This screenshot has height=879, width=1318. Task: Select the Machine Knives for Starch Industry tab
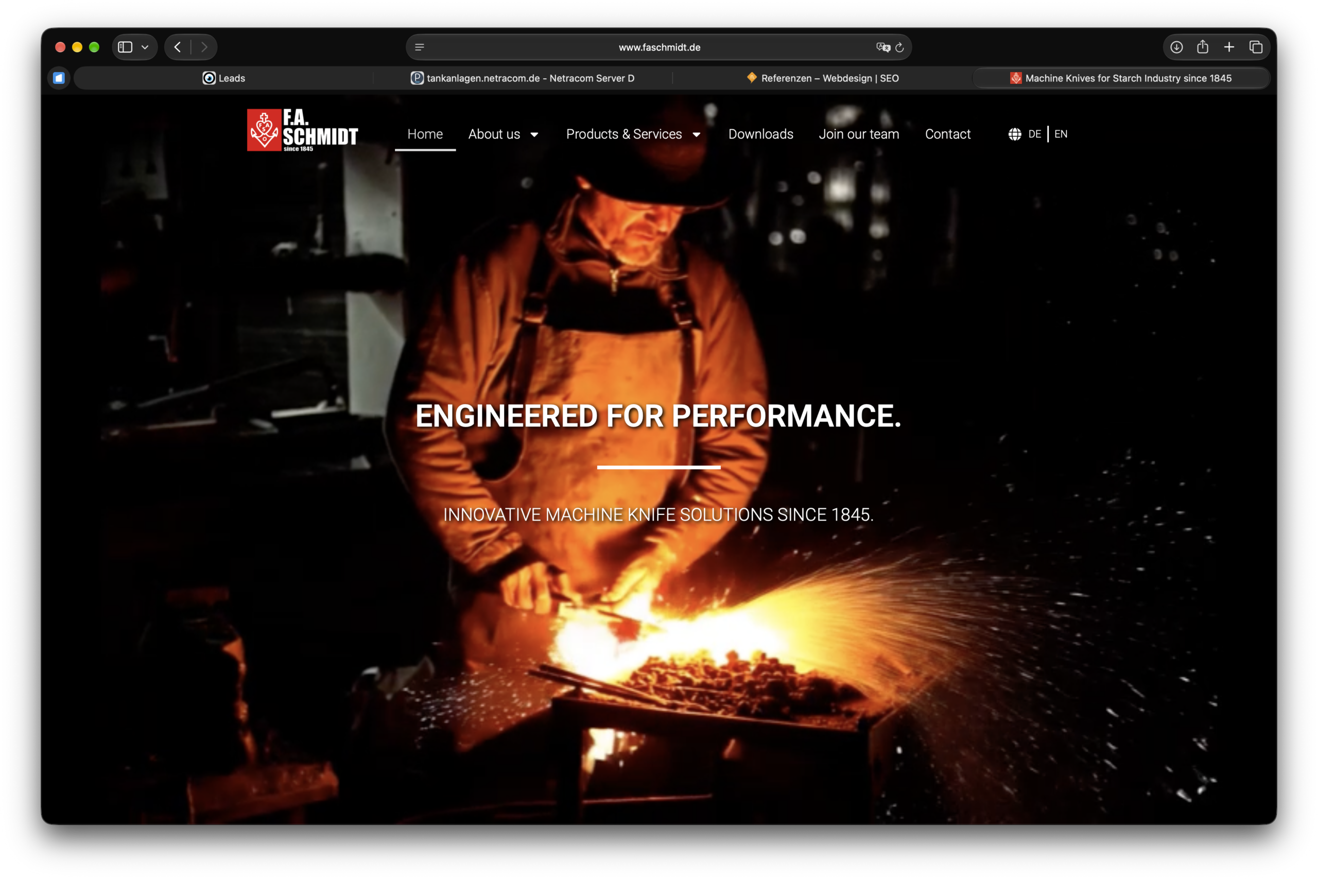(1121, 78)
